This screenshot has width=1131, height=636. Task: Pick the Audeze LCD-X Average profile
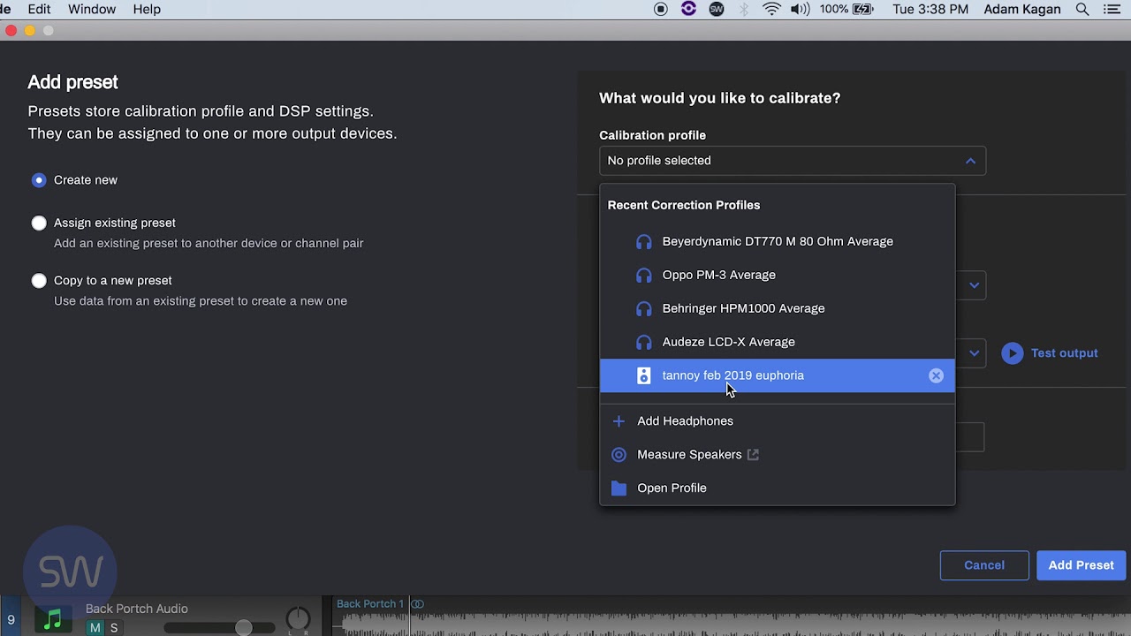pyautogui.click(x=778, y=342)
